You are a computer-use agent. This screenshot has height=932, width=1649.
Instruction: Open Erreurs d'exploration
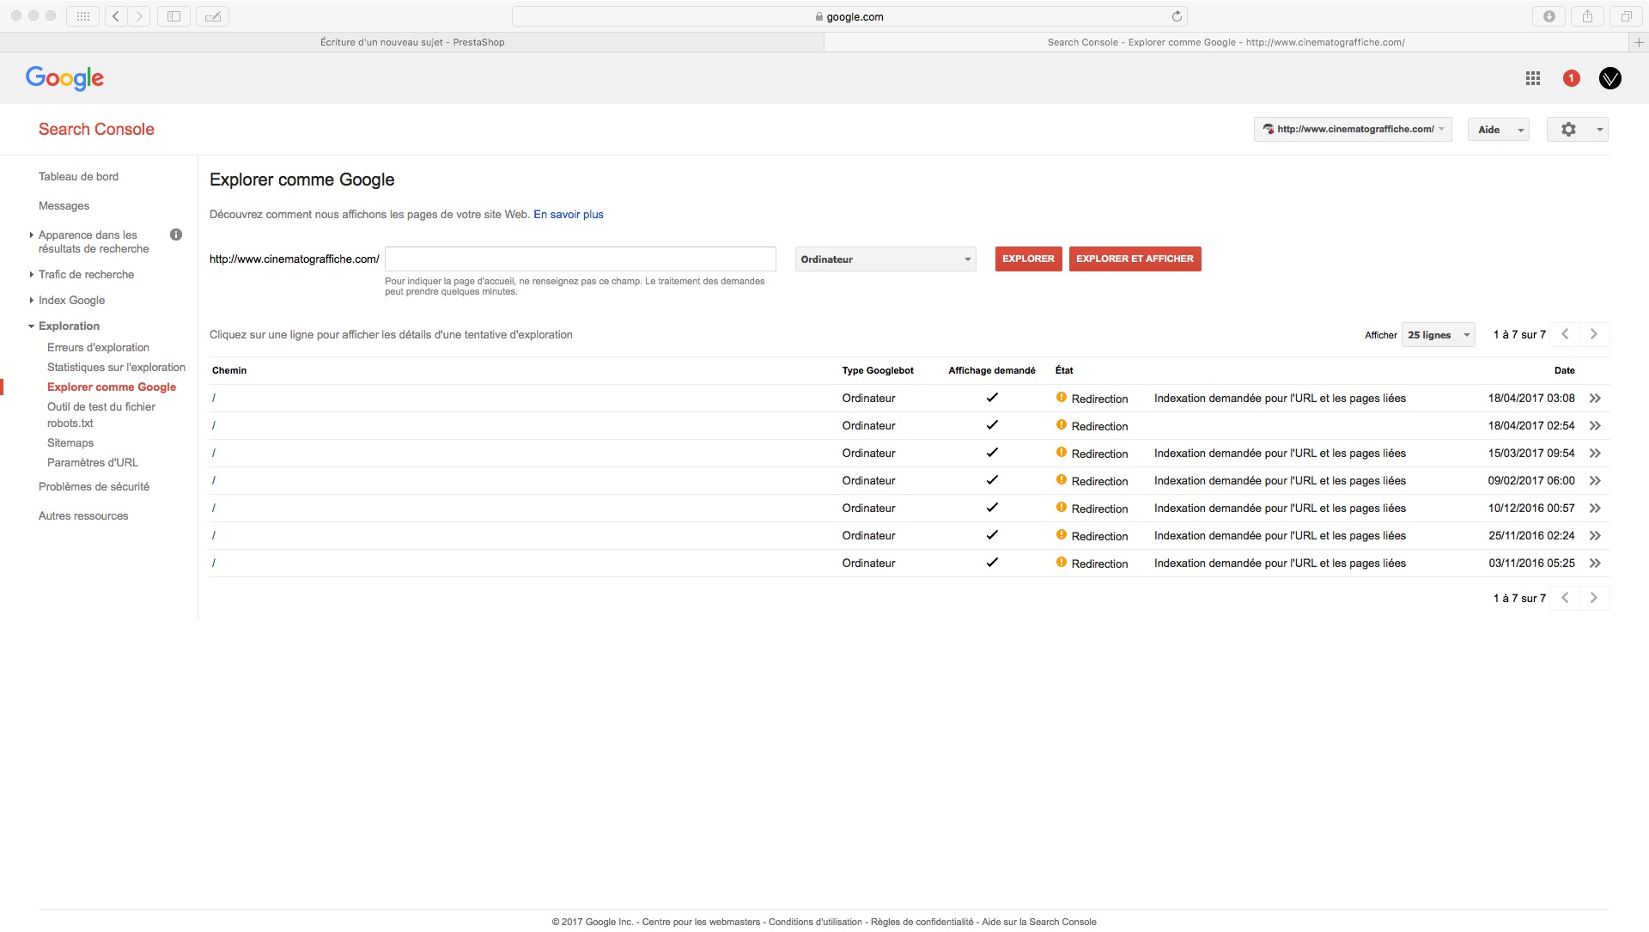[x=98, y=348]
